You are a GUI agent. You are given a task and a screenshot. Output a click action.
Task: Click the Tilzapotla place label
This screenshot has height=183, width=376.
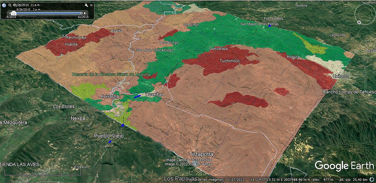[201, 154]
